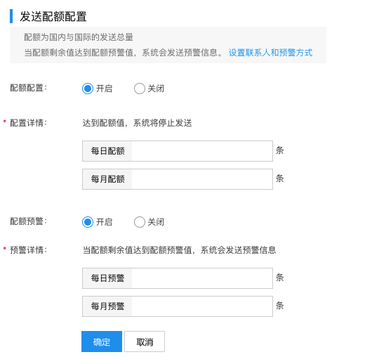This screenshot has height=364, width=365.
Task: Click the 配置详情 required field label
Action: point(28,123)
